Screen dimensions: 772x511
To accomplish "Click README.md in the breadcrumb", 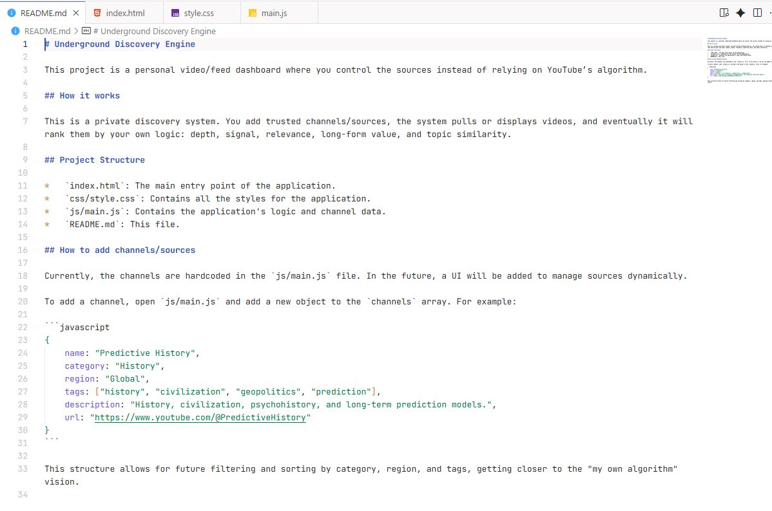I will (47, 31).
